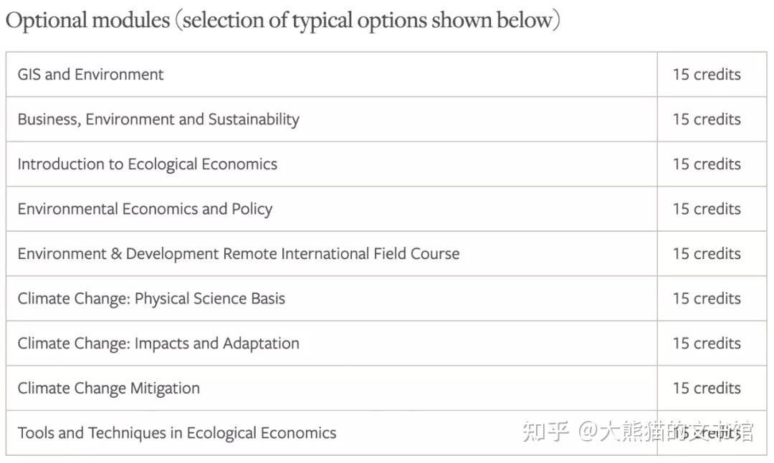Select credits for Physical Science Basis row
The image size is (774, 463).
[x=707, y=298]
